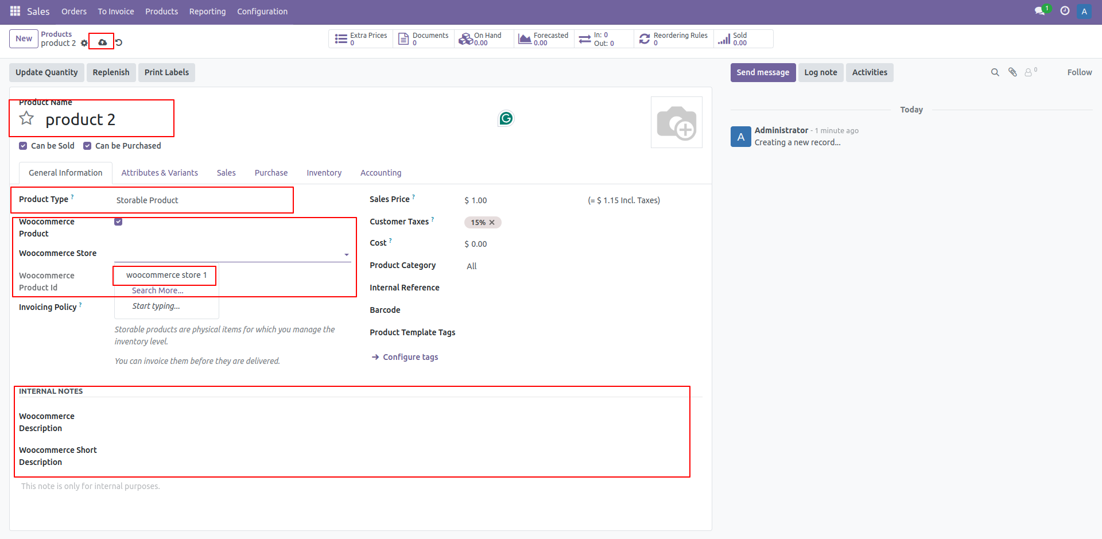Screen dimensions: 1102x539
Task: Uncheck the Can be Sold checkbox
Action: click(23, 145)
